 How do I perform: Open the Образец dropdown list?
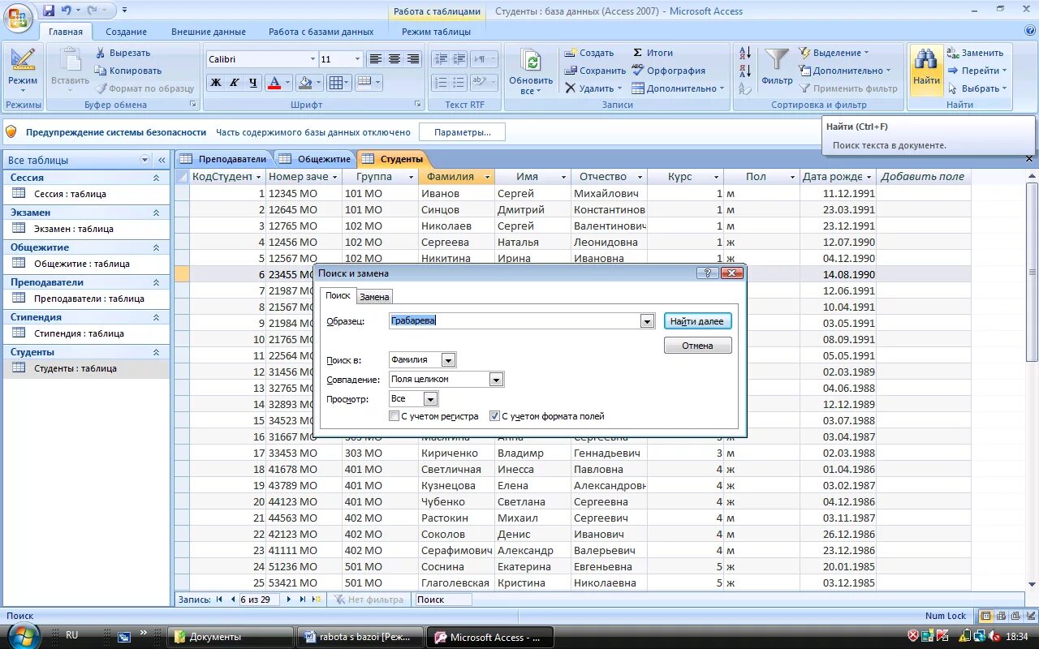(647, 321)
